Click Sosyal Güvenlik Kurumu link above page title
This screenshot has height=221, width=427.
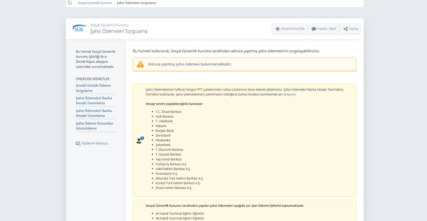pyautogui.click(x=109, y=25)
